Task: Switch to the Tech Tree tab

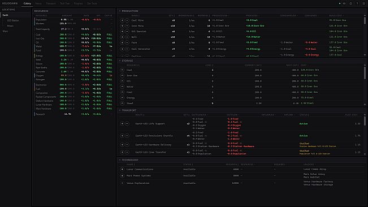Action: tap(65, 3)
